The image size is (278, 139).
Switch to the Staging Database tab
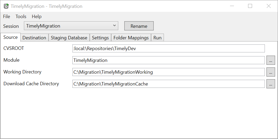tap(69, 38)
